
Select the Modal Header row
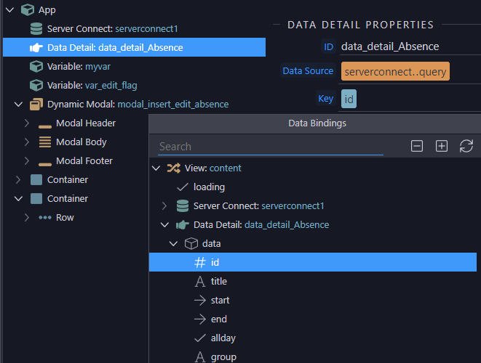pyautogui.click(x=86, y=123)
